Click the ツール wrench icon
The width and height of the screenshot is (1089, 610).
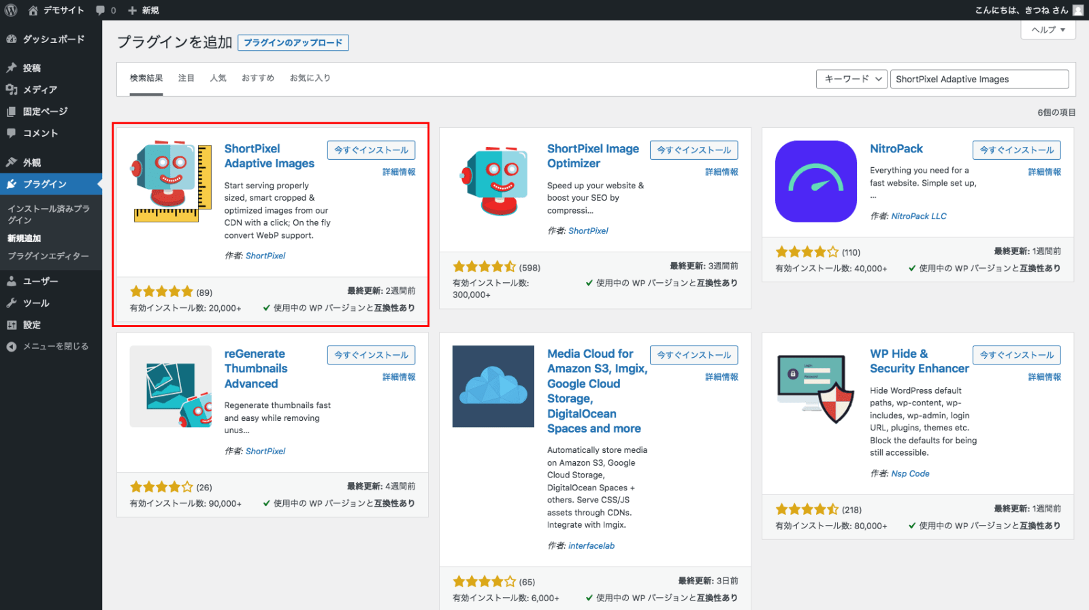[x=12, y=303]
